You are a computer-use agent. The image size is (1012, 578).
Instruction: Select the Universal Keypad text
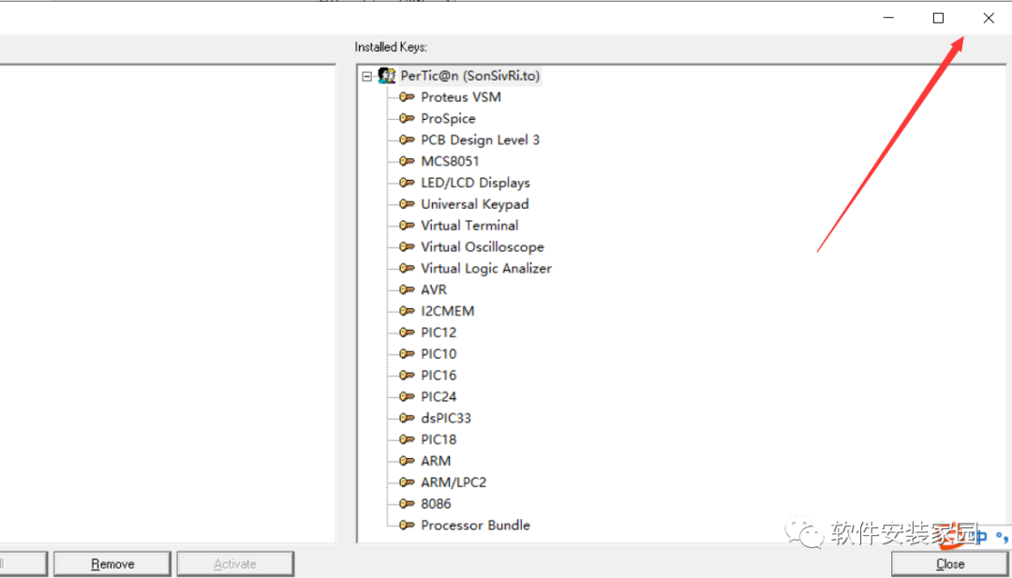tap(475, 204)
